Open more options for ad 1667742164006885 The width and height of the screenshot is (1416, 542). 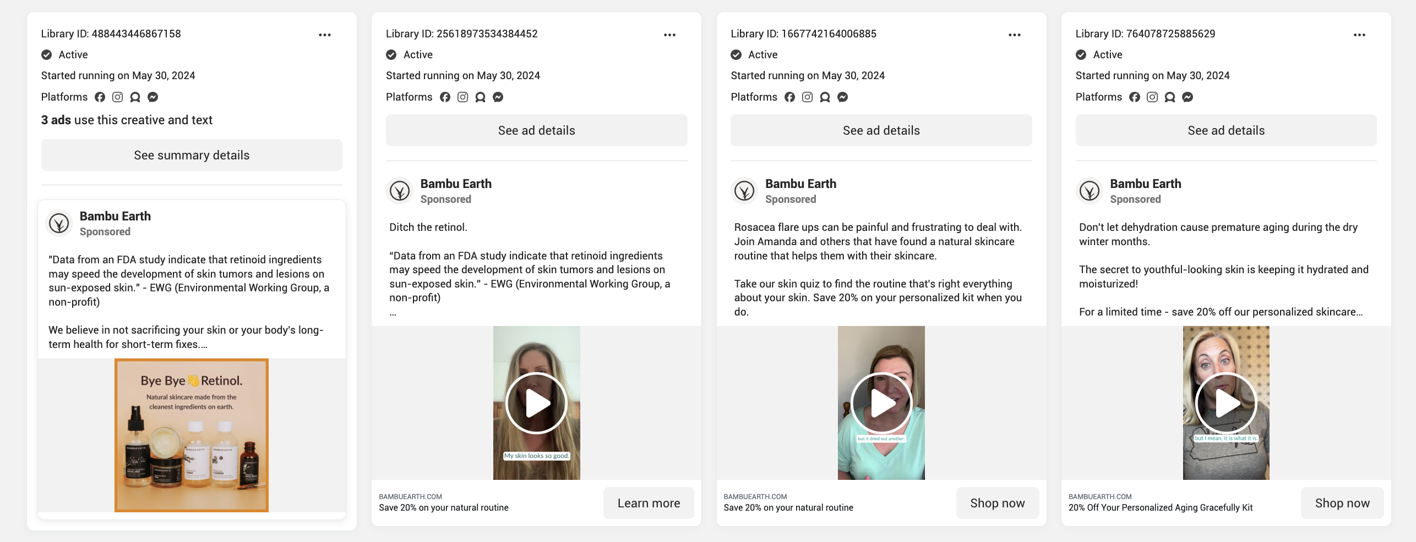coord(1014,35)
